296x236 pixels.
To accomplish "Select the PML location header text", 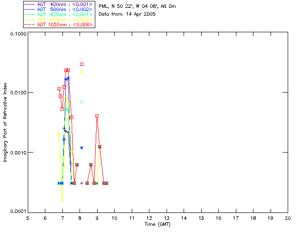I will [x=137, y=6].
